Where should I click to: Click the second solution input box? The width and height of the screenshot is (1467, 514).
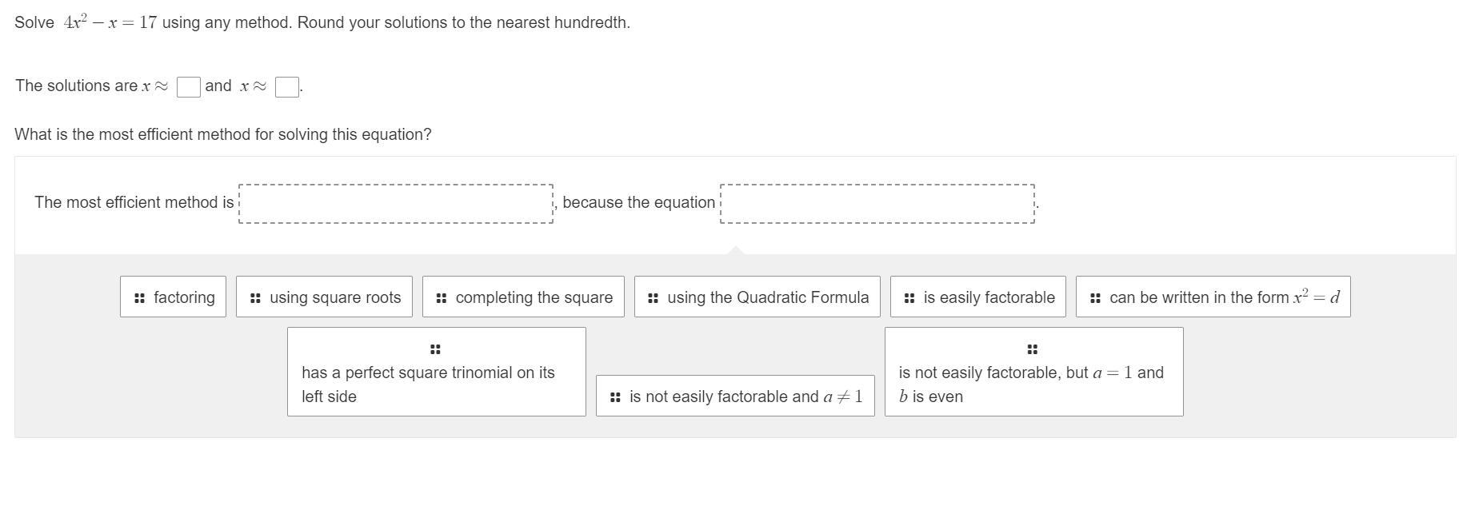pyautogui.click(x=287, y=87)
